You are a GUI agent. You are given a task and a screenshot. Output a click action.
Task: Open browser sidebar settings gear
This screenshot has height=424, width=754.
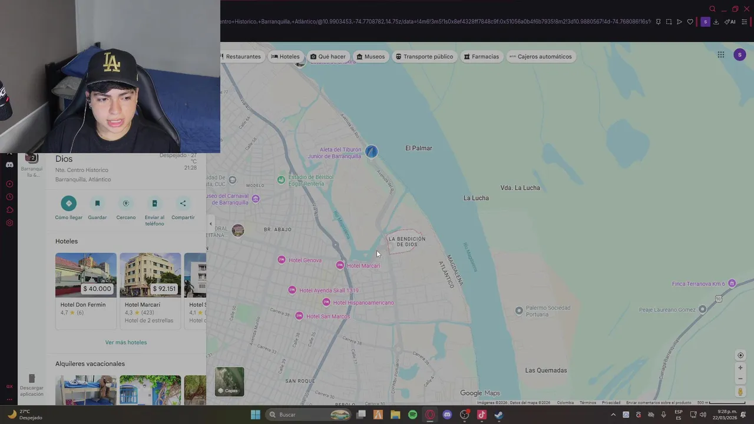9,223
